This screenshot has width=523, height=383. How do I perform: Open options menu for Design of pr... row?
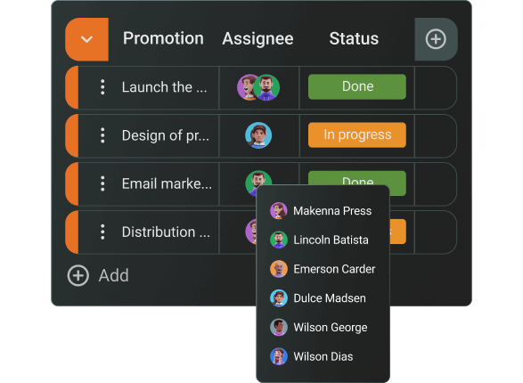[x=102, y=135]
